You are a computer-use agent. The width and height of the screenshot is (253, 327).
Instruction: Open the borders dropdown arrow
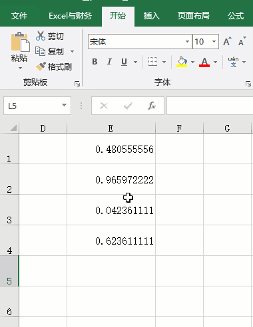click(164, 62)
